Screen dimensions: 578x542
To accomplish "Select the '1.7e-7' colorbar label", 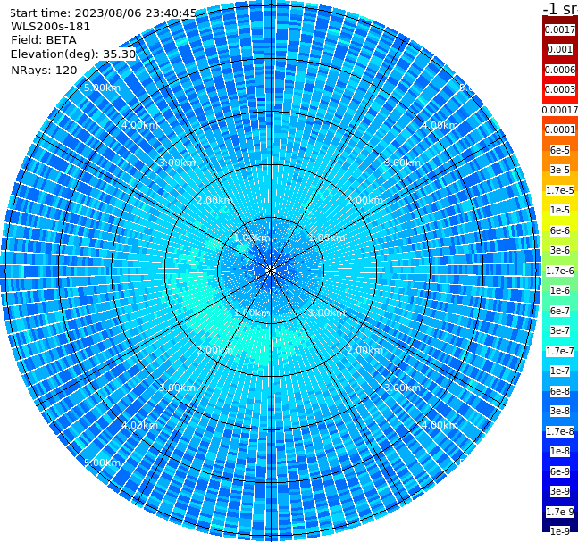I will [x=560, y=351].
